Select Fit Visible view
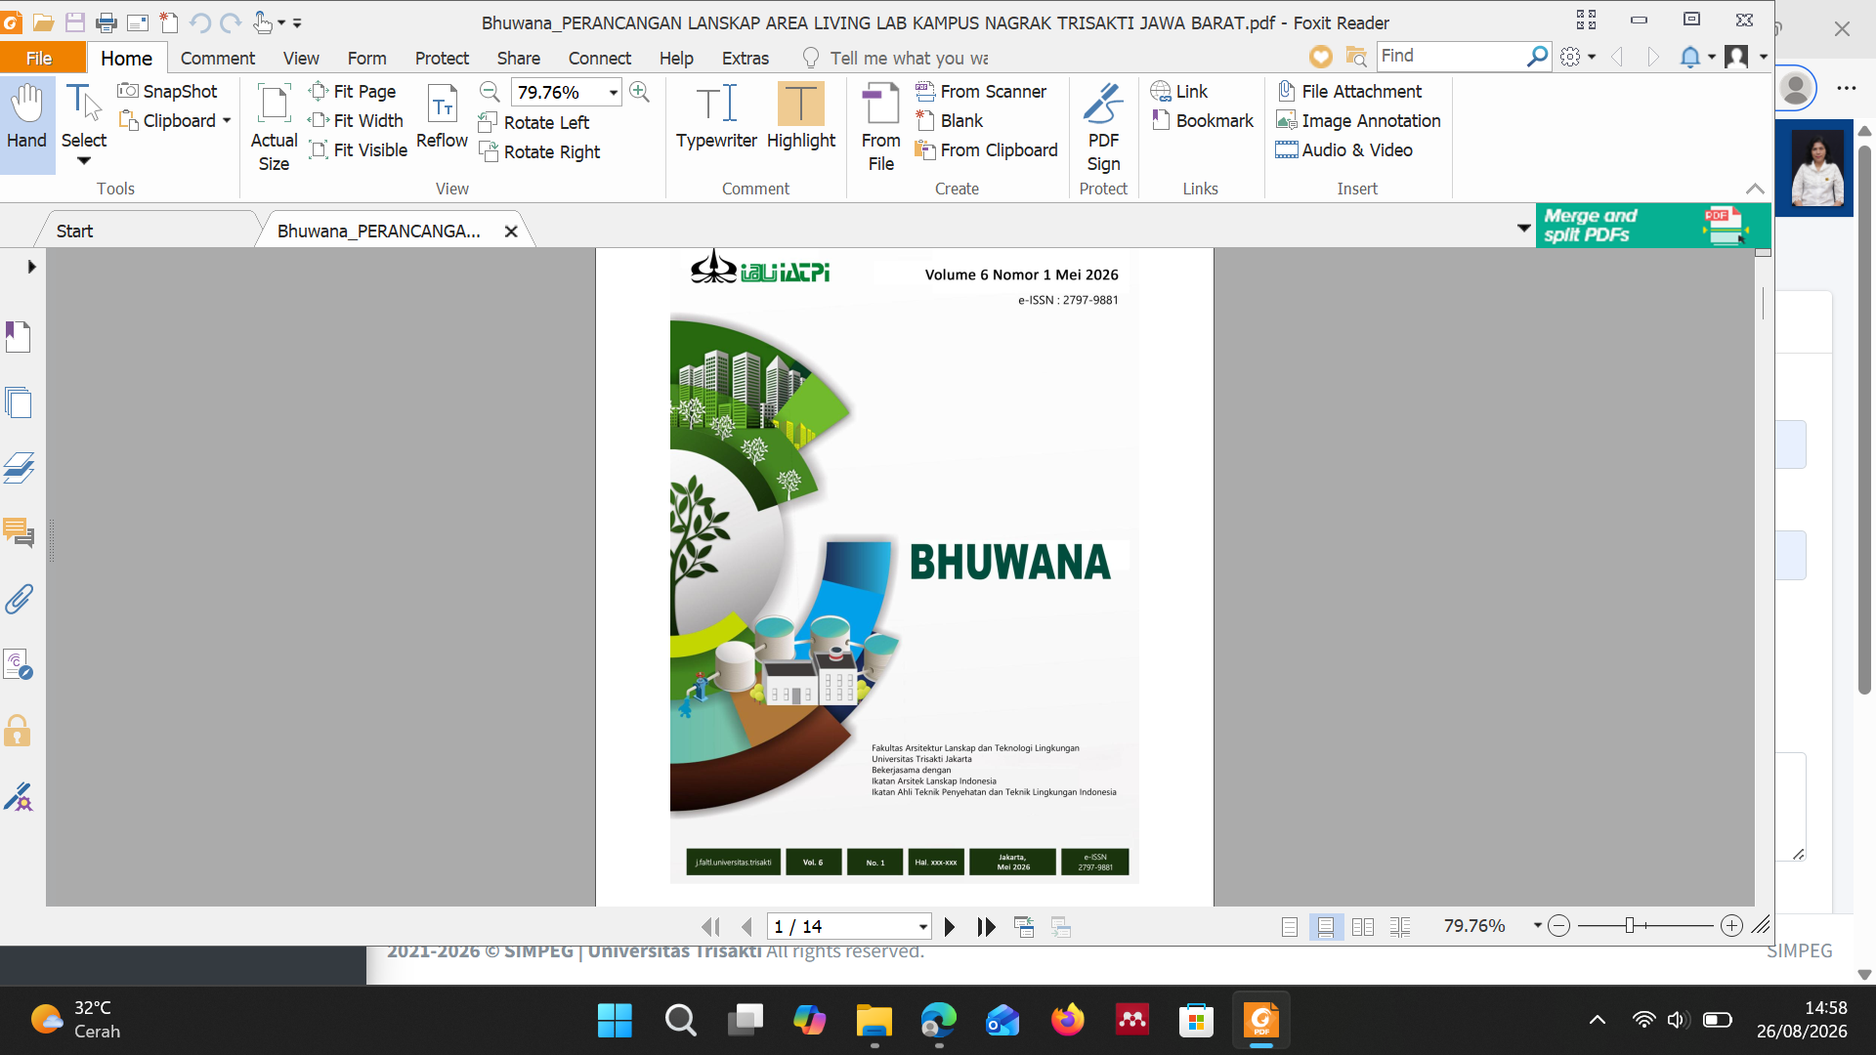 (358, 149)
